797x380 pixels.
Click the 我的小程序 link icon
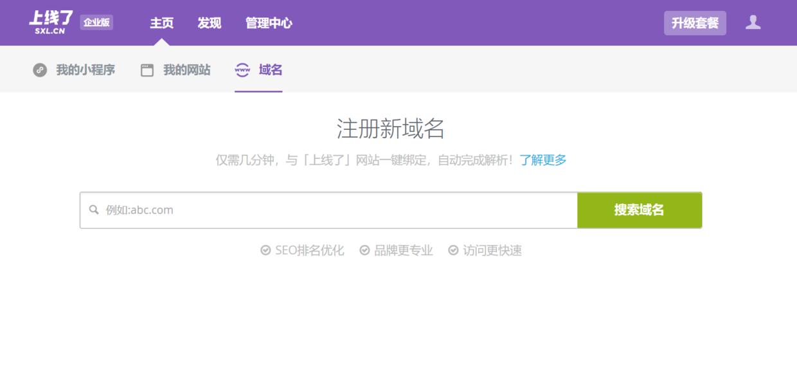click(x=40, y=70)
